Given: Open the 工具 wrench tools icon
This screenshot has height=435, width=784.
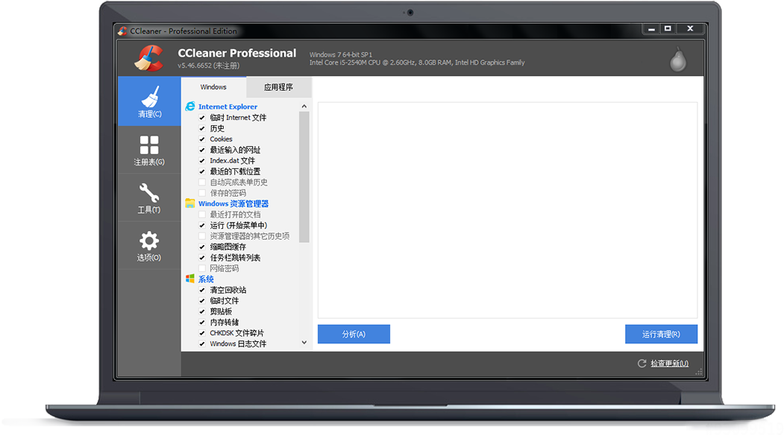Looking at the screenshot, I should coord(149,193).
